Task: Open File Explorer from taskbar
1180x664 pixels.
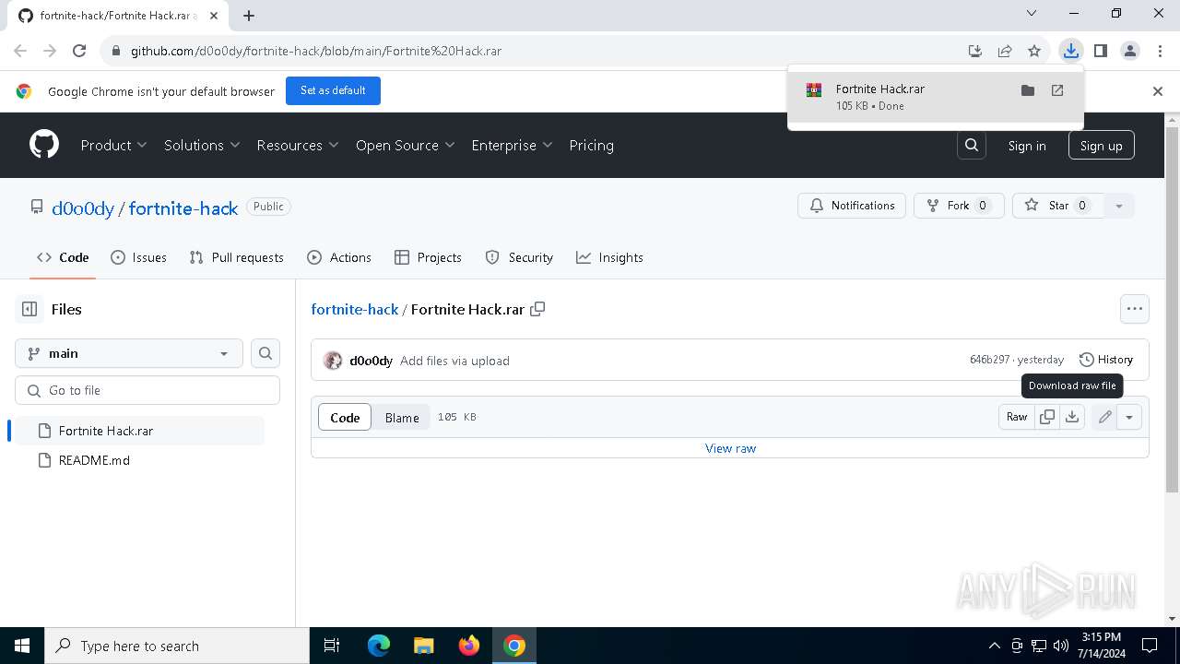Action: [x=424, y=646]
